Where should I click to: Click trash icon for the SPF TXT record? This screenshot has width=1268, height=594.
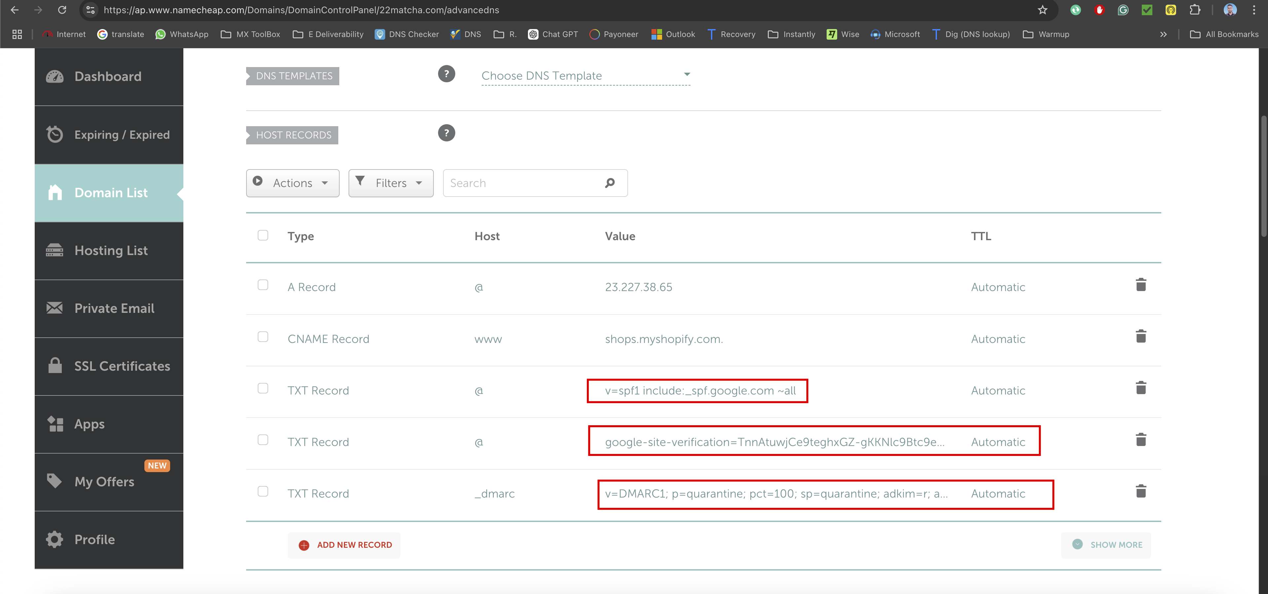click(1140, 388)
